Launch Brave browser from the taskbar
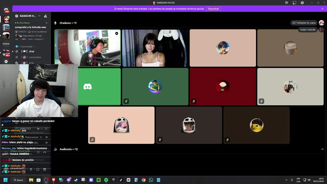This screenshot has width=327, height=184. (53, 180)
